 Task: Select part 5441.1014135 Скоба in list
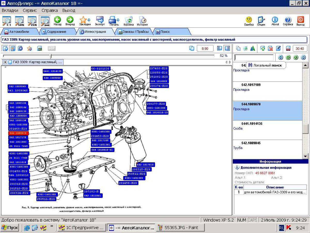pos(267,130)
